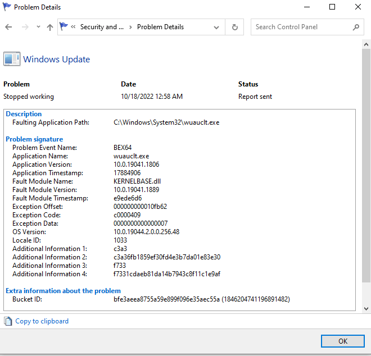This screenshot has width=371, height=356.
Task: Select the Problem signature section heading
Action: point(34,139)
